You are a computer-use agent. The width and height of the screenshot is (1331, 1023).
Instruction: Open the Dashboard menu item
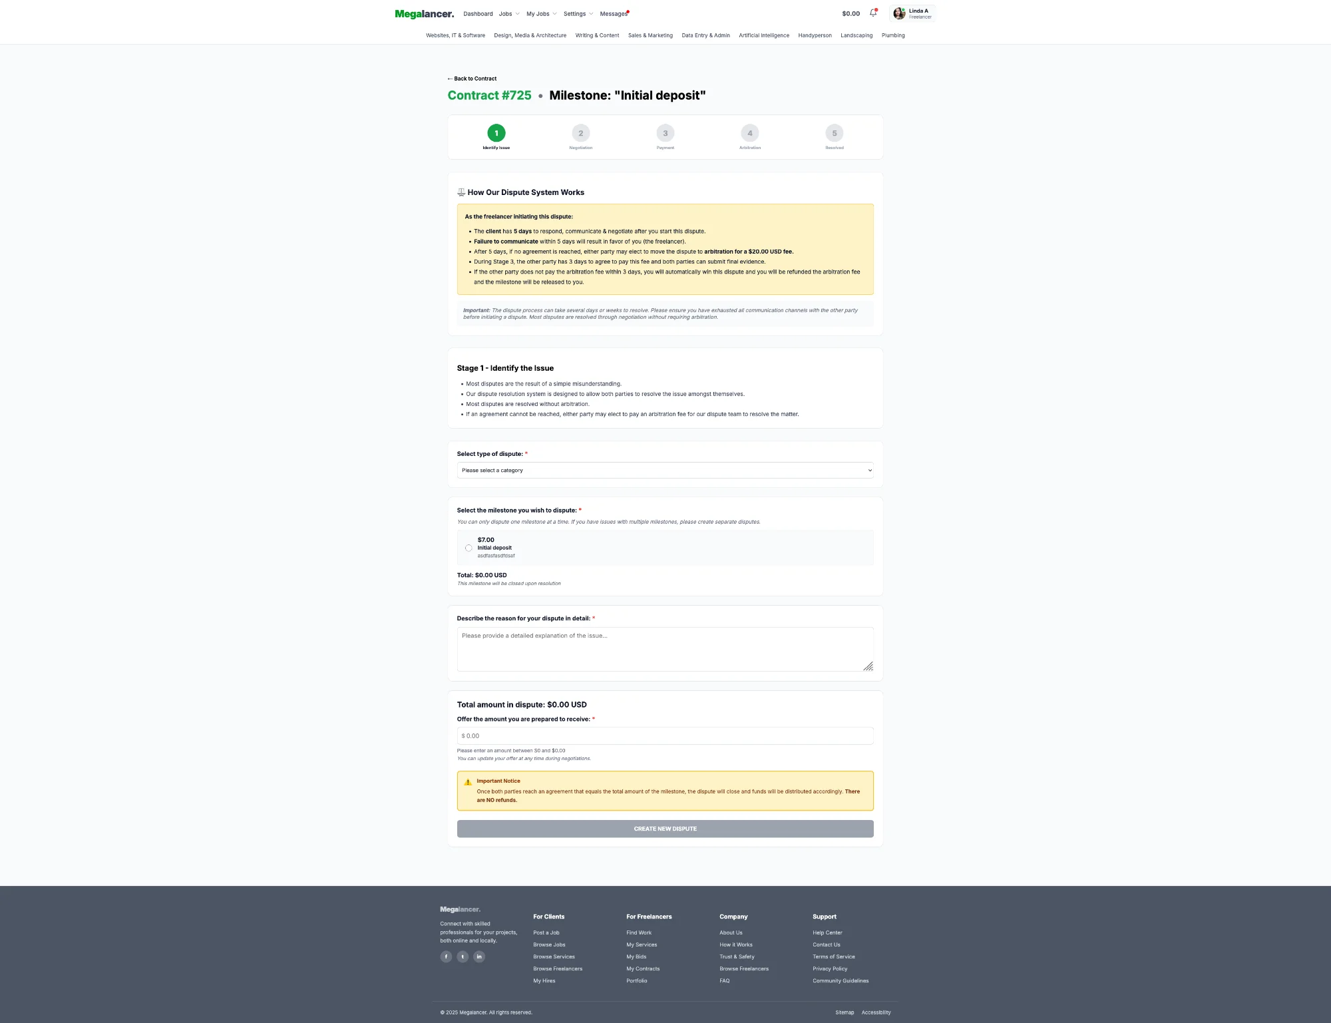click(478, 13)
